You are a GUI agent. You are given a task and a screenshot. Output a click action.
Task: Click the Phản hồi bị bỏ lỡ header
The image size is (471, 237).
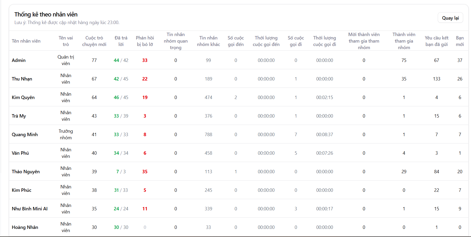[x=145, y=41]
